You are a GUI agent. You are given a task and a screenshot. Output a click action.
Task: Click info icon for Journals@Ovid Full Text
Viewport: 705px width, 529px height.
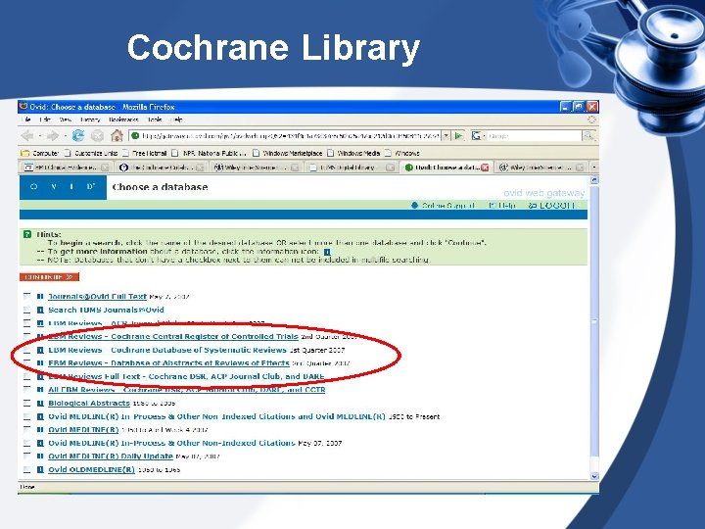[x=40, y=297]
